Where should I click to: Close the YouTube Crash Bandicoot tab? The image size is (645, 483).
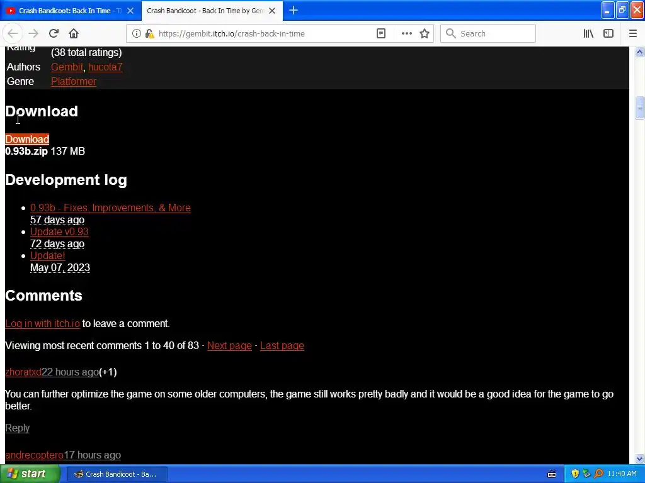(130, 11)
